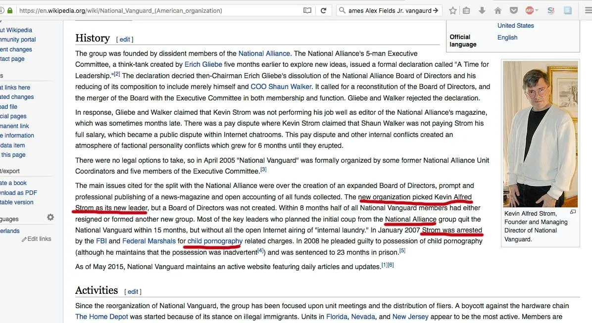592x323 pixels.
Task: Open Adblock Plus icon
Action: pyautogui.click(x=529, y=10)
